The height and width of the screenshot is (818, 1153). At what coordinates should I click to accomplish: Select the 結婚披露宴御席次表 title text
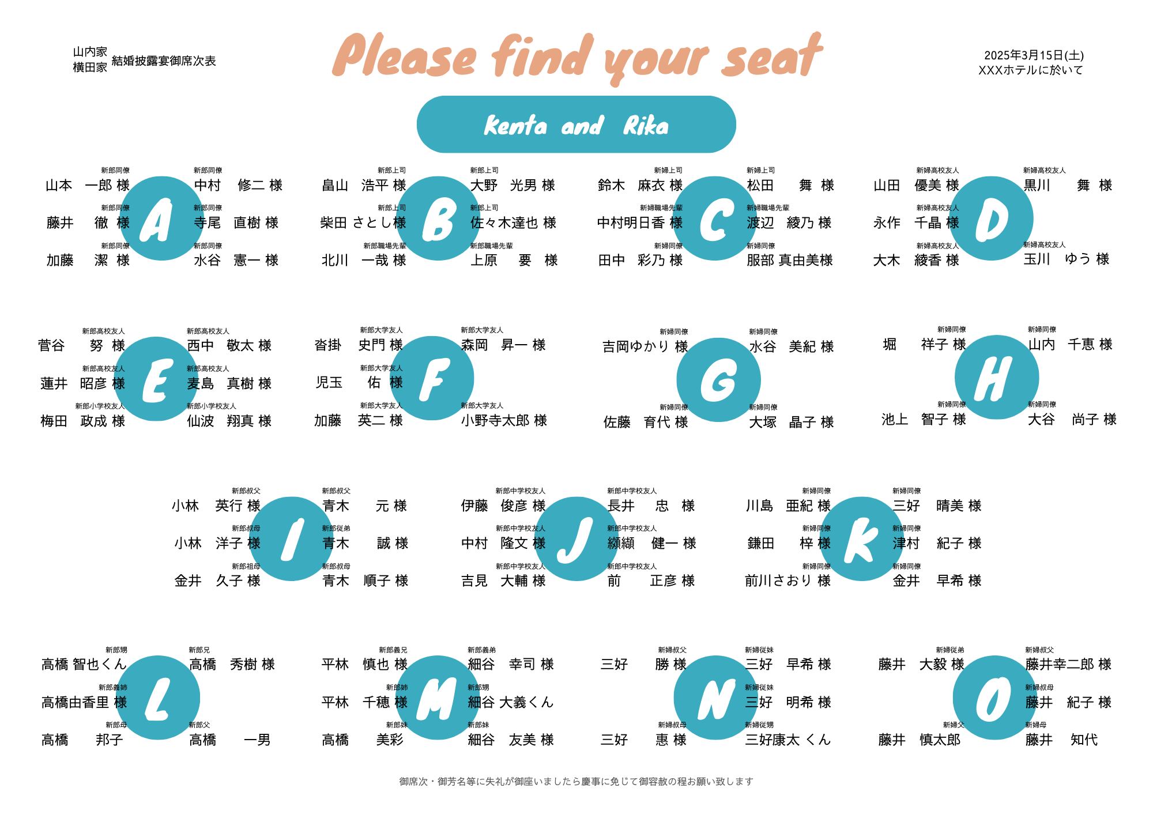(164, 61)
